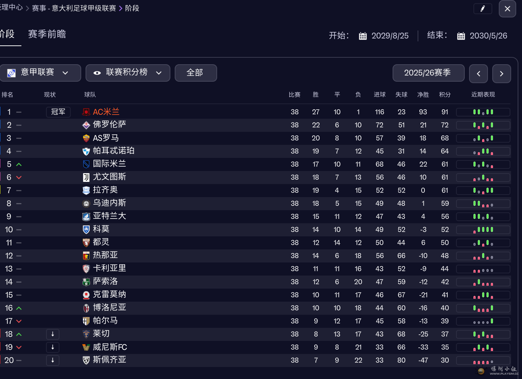The height and width of the screenshot is (379, 522).
Task: Click AC米兰 recent form bar
Action: tap(483, 112)
